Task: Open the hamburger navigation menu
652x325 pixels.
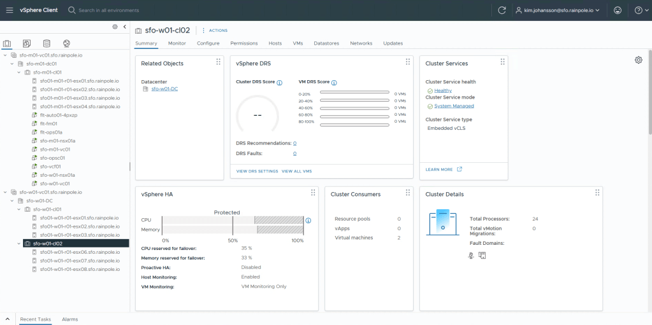Action: tap(10, 10)
